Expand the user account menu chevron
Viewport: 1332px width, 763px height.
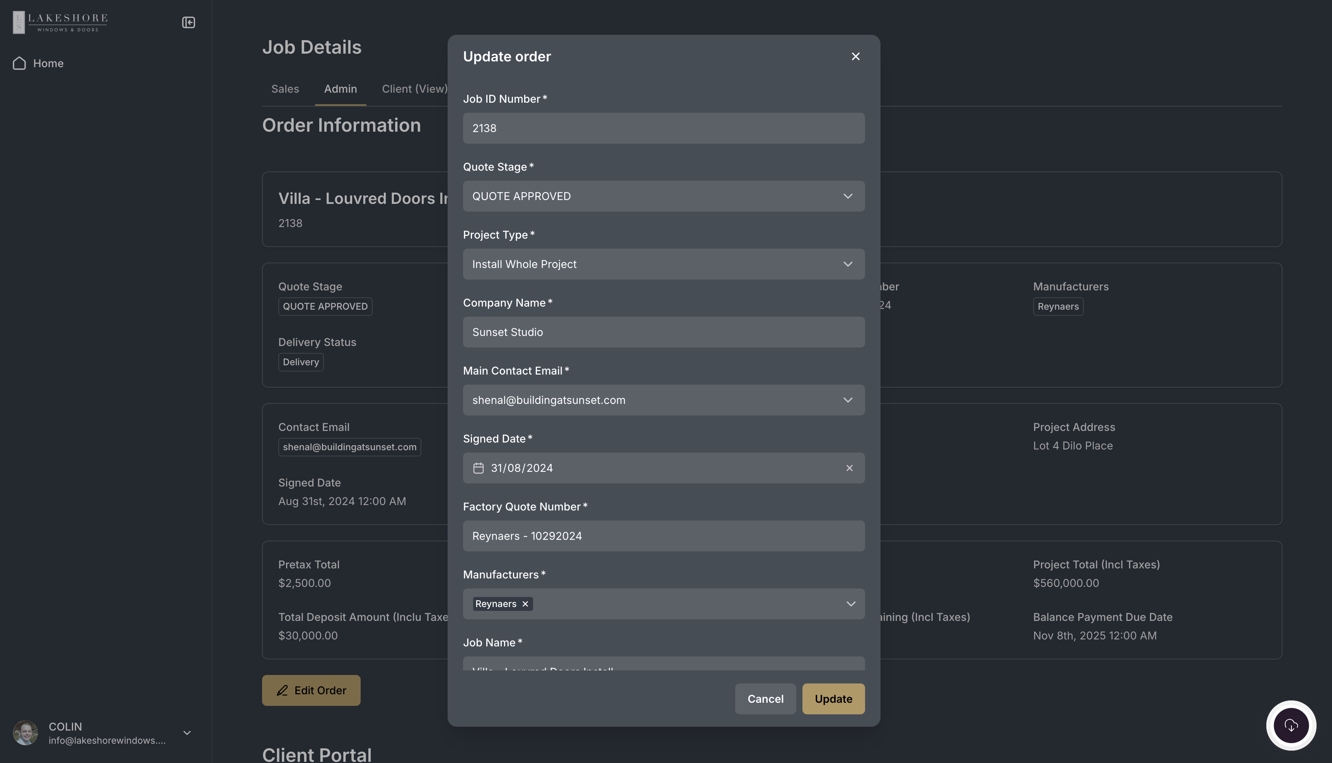187,732
